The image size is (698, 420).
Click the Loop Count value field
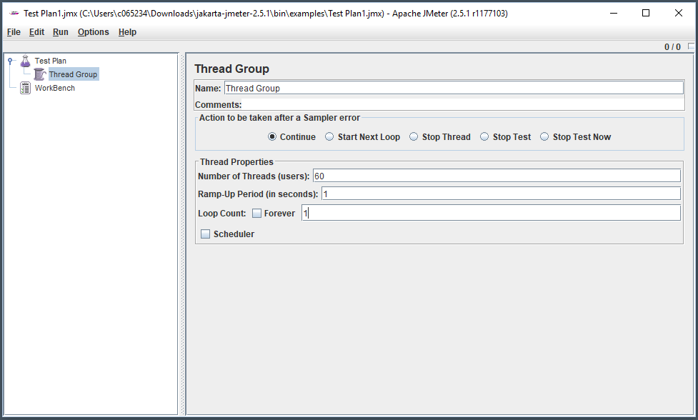pos(490,213)
